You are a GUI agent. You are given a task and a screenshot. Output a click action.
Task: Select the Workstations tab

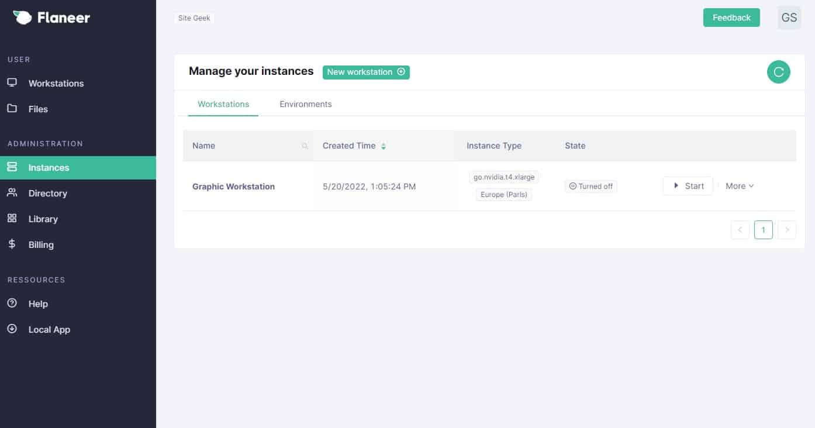[x=223, y=104]
